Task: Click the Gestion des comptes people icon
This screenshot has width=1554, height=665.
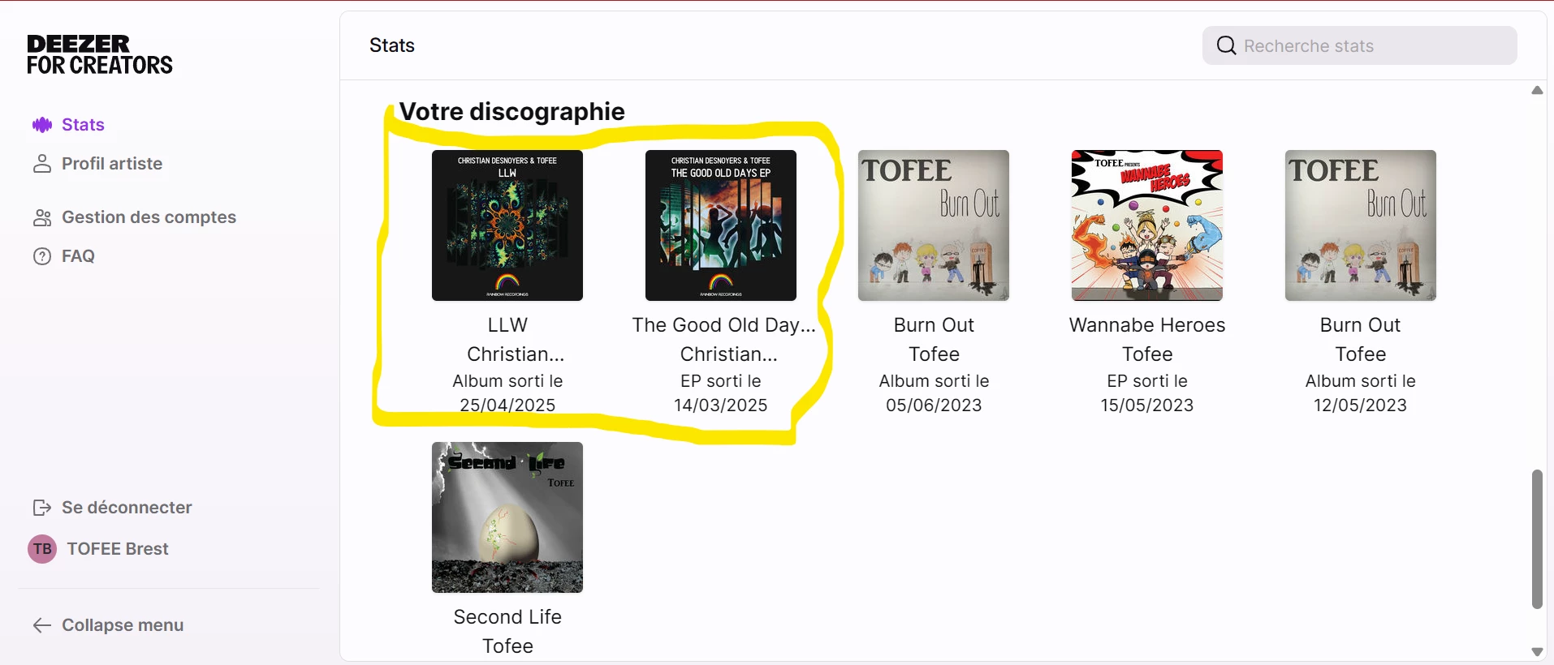Action: click(42, 217)
